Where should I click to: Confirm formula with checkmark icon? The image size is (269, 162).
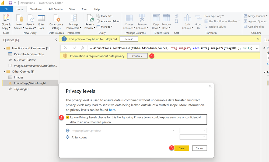(x=75, y=48)
